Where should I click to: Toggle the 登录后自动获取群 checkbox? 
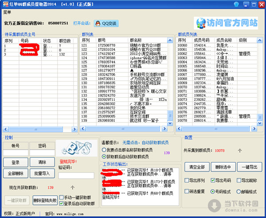(x=62, y=203)
